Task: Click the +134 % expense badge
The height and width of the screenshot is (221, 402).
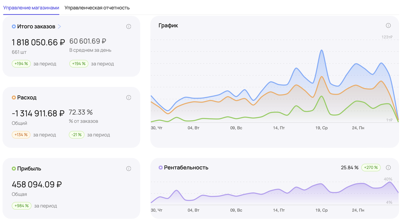Action: (x=21, y=135)
